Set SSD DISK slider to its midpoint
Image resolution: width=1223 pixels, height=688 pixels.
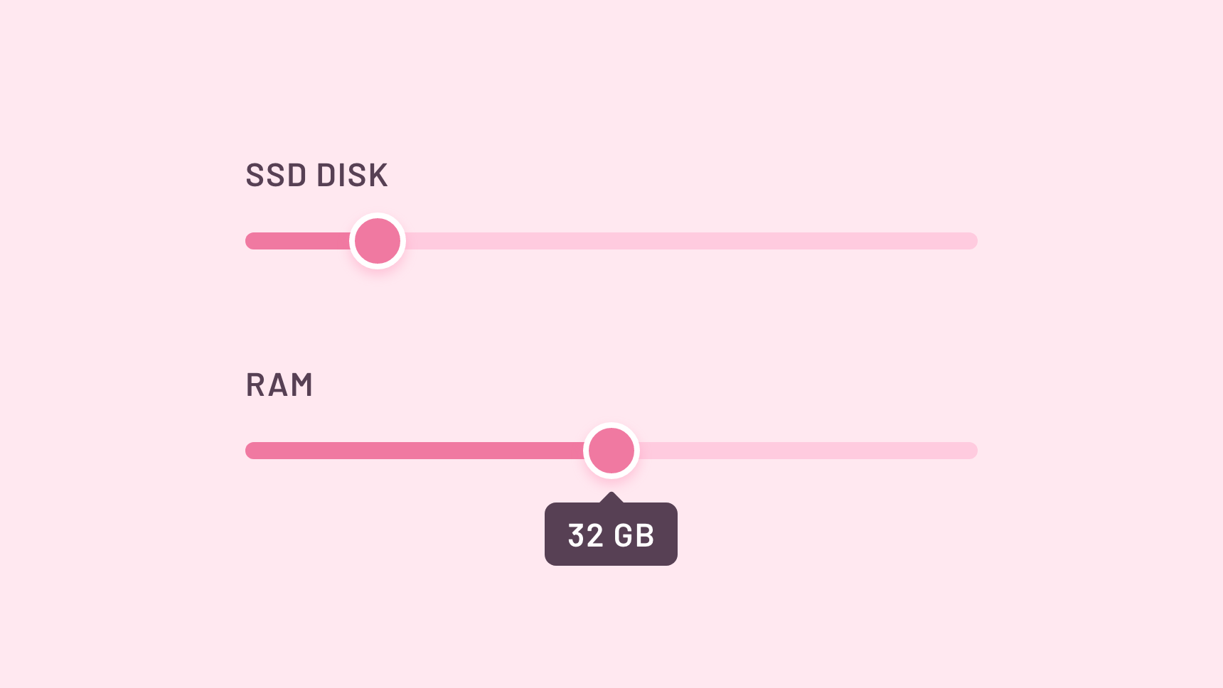pyautogui.click(x=611, y=241)
